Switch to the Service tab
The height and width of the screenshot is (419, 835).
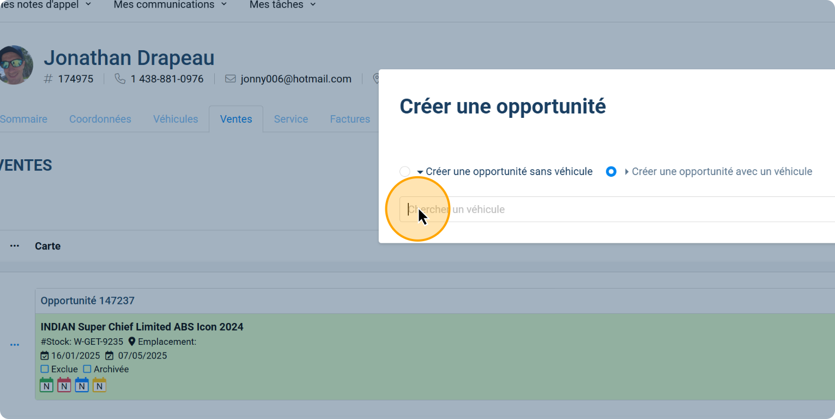[x=291, y=119]
